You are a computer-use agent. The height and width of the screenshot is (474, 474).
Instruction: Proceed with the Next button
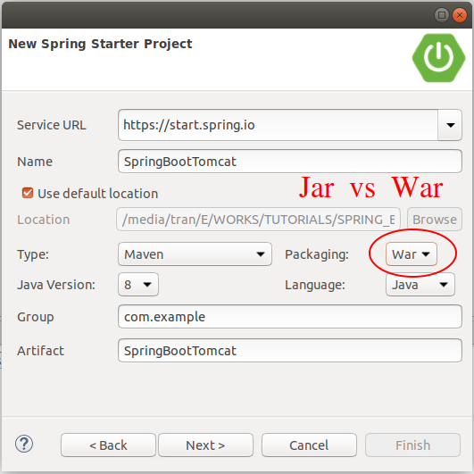click(x=205, y=445)
